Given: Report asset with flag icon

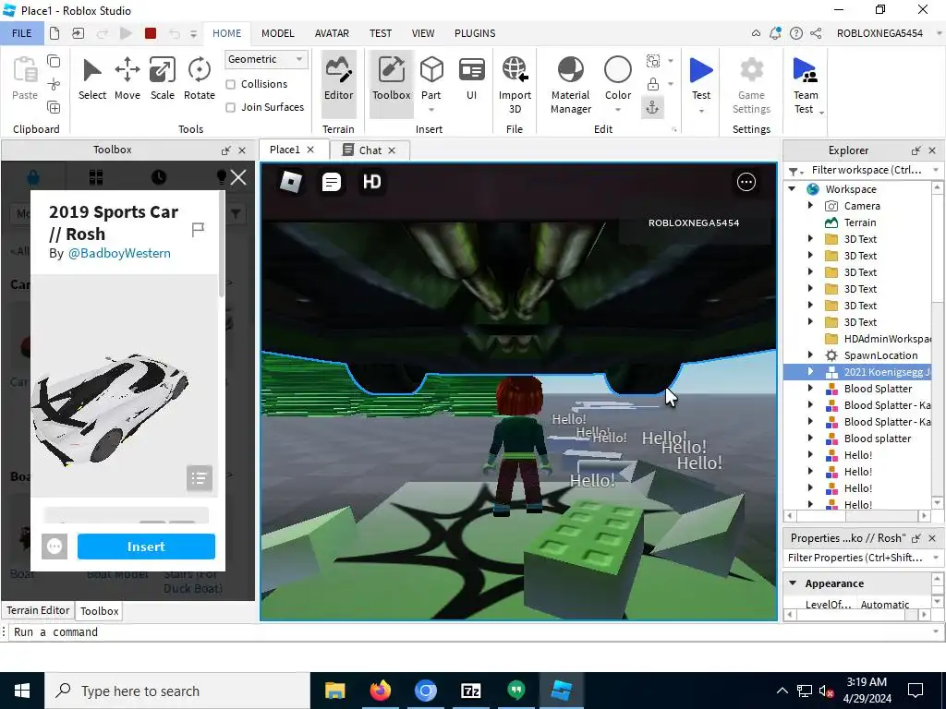Looking at the screenshot, I should pos(198,229).
